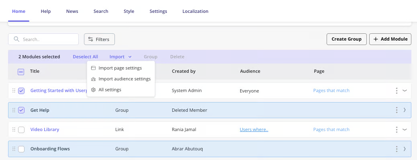The image size is (417, 160).
Task: Check the Onboarding Flows checkbox
Action: (21, 149)
